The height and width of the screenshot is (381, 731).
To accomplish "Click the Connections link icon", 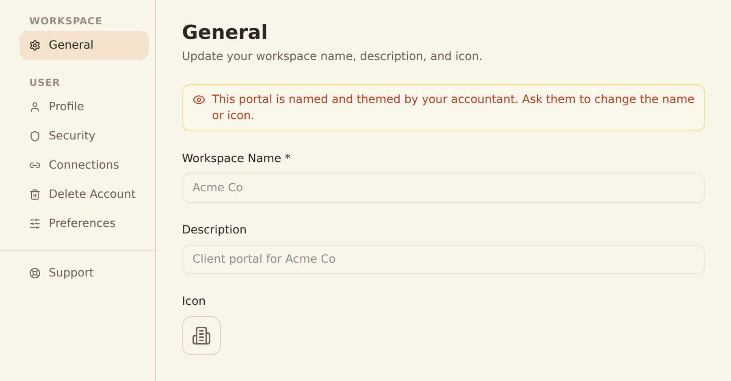I will 35,165.
